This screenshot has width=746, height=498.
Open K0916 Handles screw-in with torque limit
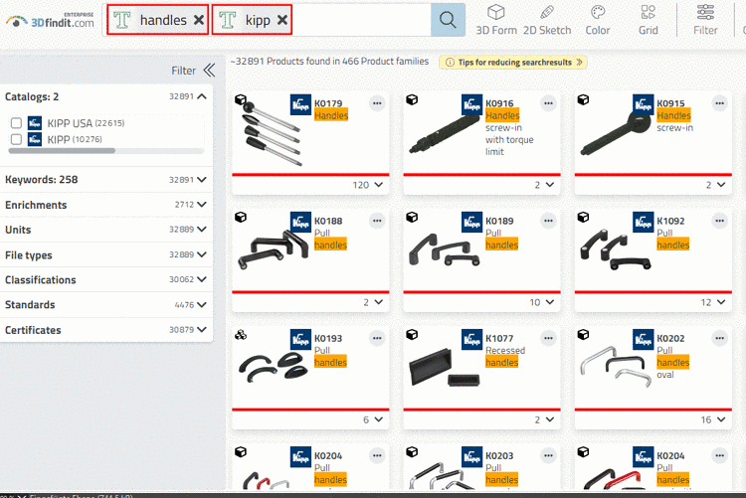click(x=509, y=127)
